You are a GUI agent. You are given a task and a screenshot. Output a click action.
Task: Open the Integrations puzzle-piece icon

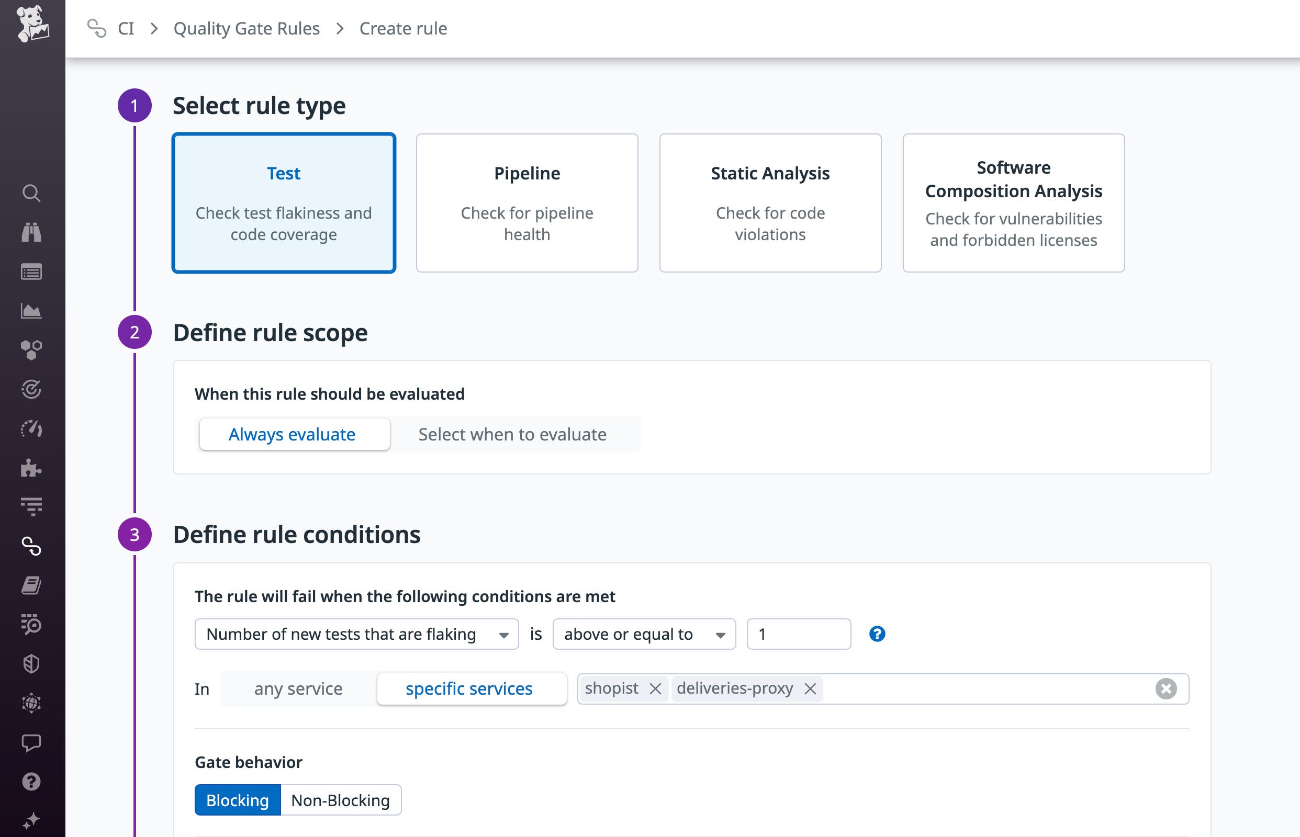[32, 468]
